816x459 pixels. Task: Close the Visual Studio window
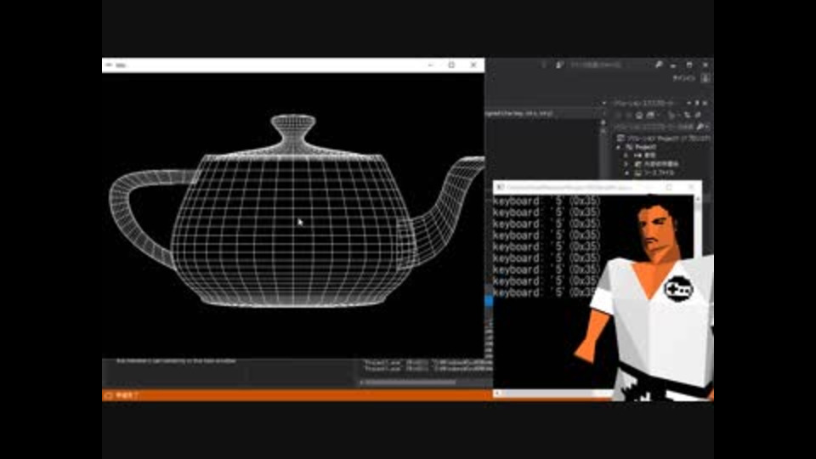tap(705, 65)
